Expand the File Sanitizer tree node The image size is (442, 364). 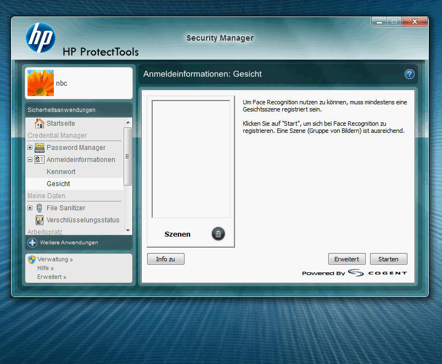click(30, 208)
